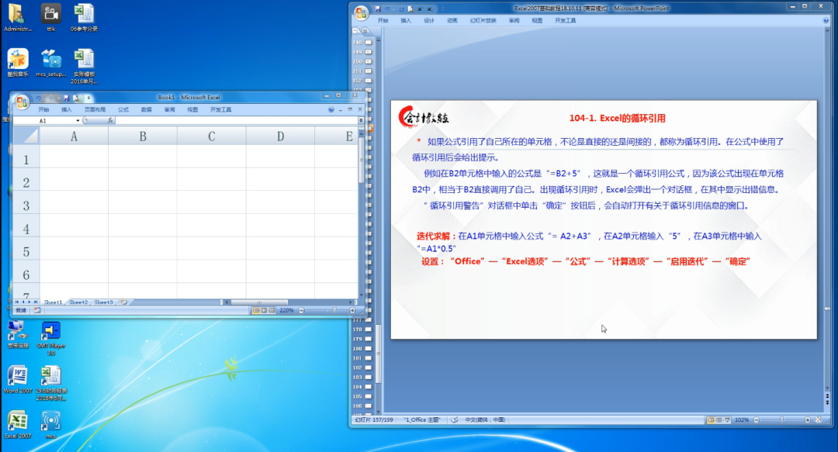Open the 设计 tab in PowerPoint

(429, 20)
